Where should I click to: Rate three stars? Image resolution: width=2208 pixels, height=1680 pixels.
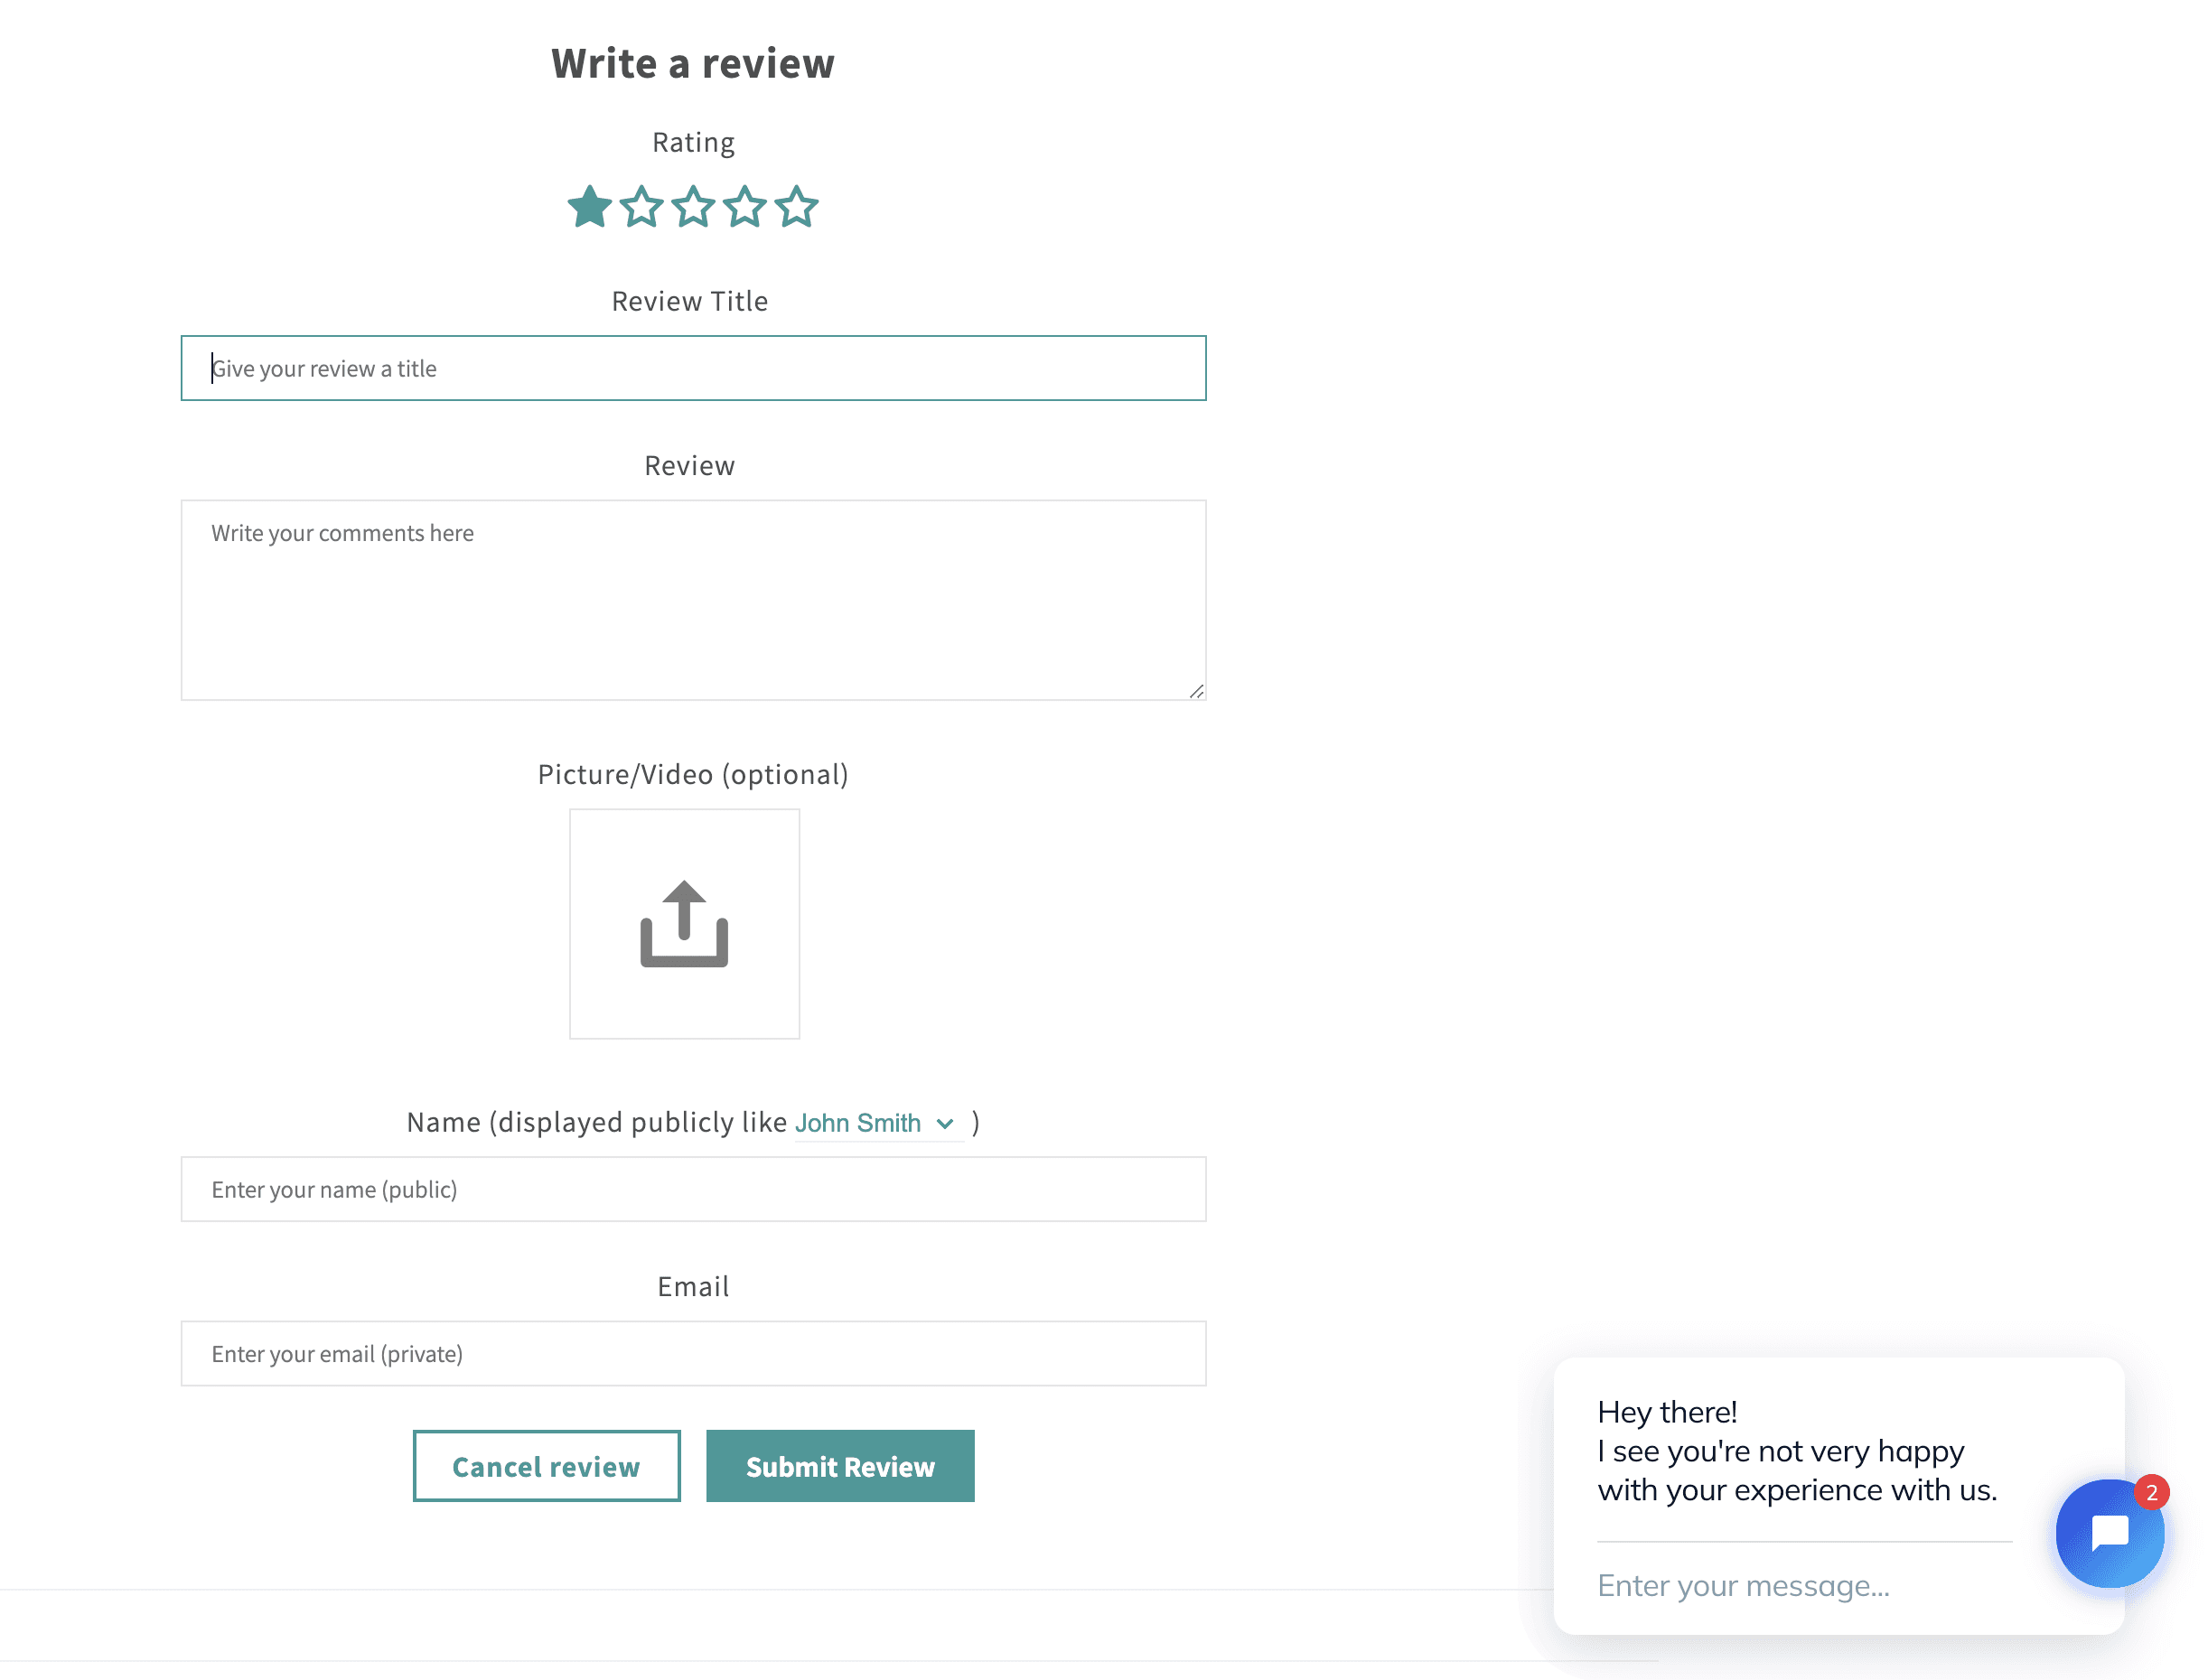pos(693,207)
